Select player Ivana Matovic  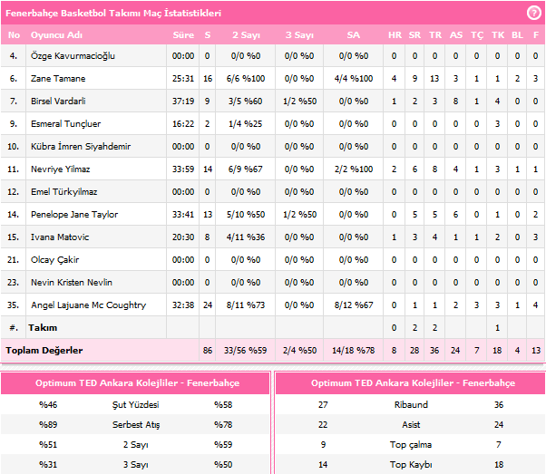[60, 237]
